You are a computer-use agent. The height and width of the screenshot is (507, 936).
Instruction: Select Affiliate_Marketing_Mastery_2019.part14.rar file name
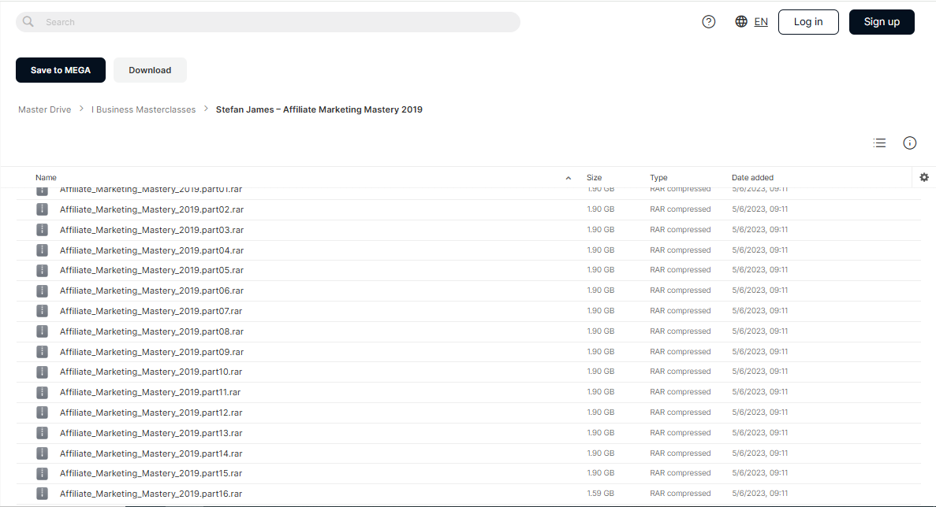(151, 453)
